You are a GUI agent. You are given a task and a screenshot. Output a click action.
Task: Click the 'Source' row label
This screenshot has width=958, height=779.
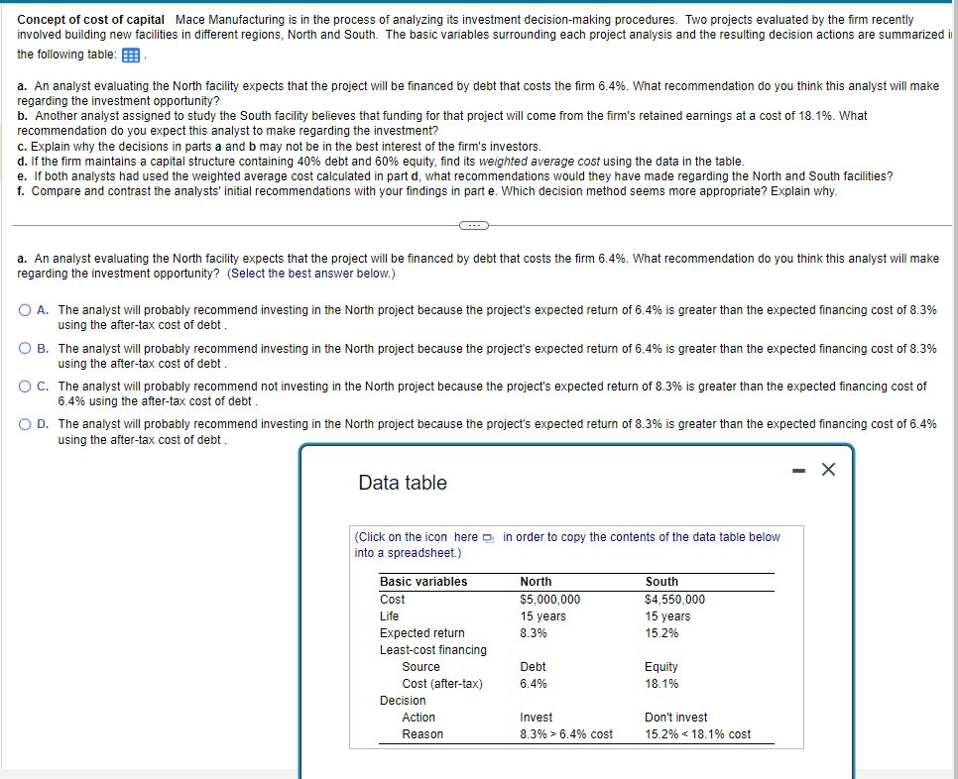click(420, 667)
